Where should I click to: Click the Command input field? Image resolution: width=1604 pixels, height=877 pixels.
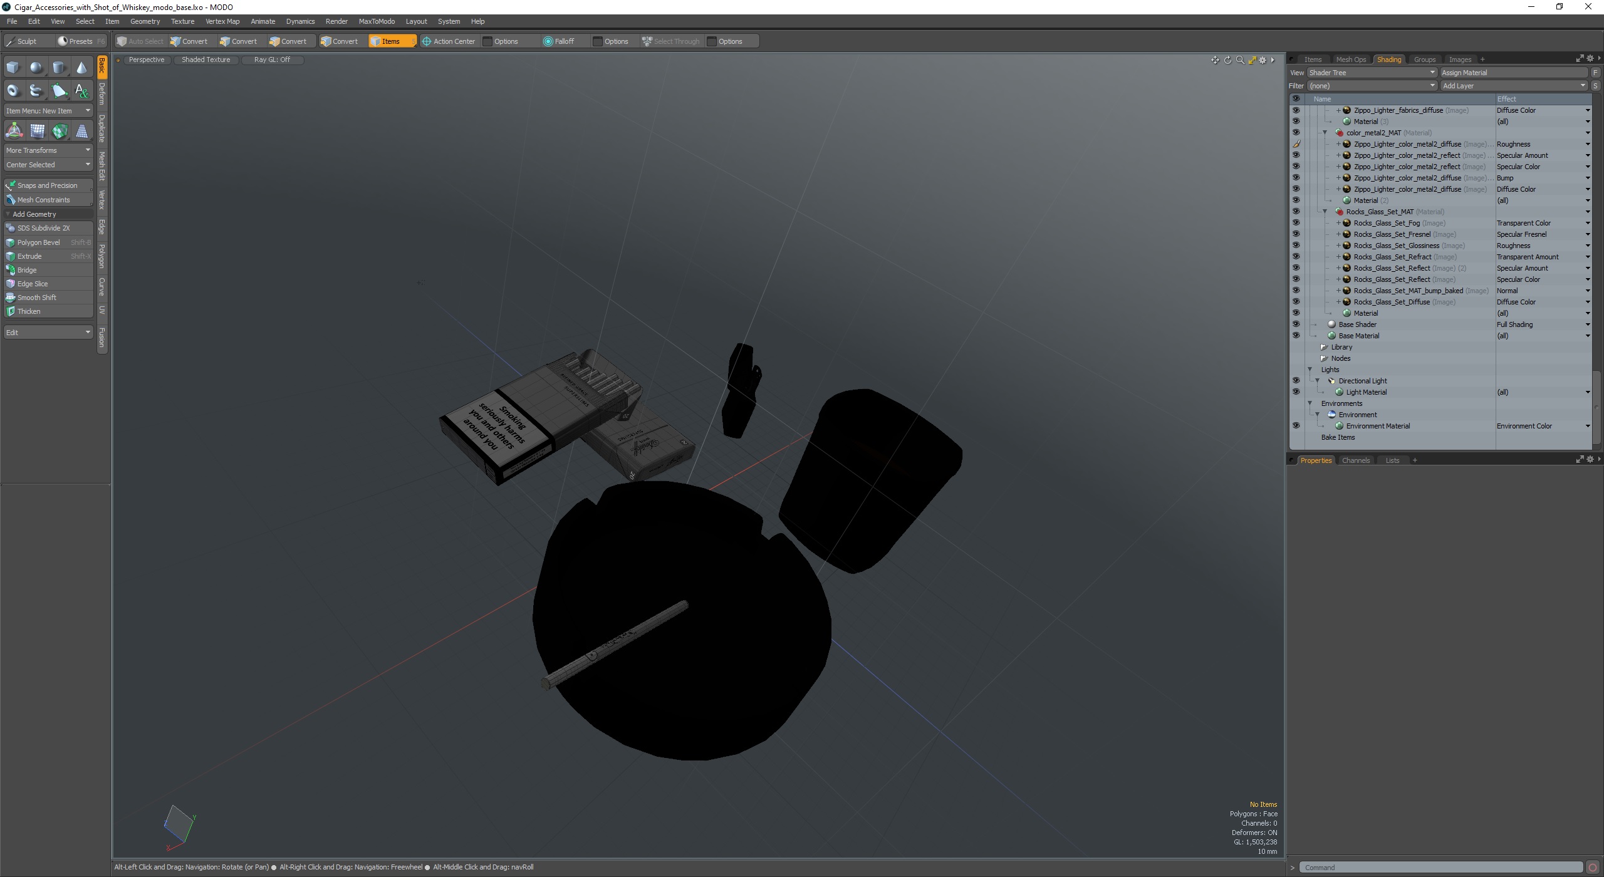click(1441, 868)
